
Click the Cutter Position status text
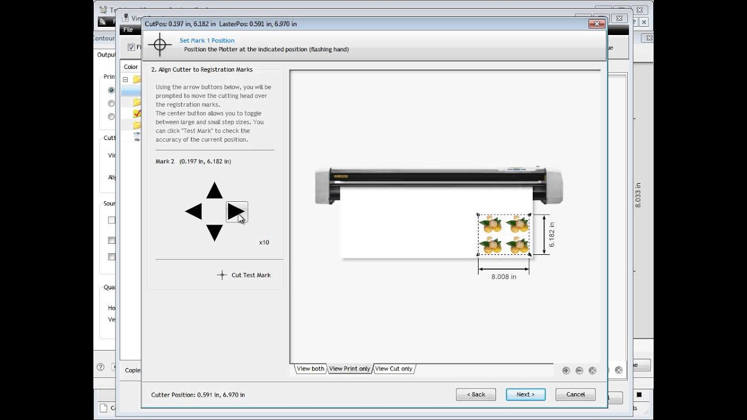[x=198, y=395]
